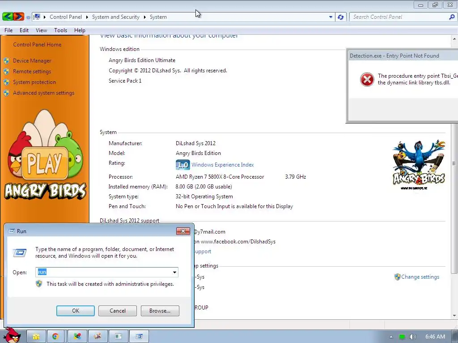Viewport: 458px width, 343px height.
Task: Click the Search Control Panel field
Action: pyautogui.click(x=399, y=17)
